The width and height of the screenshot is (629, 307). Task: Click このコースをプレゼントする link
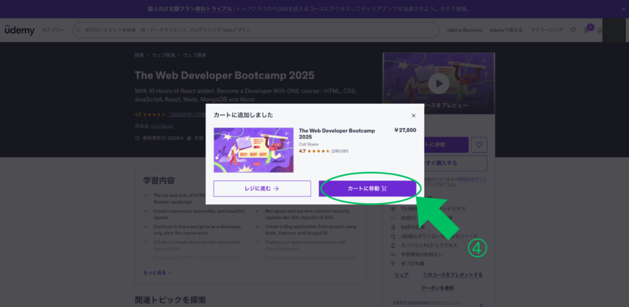click(x=453, y=275)
